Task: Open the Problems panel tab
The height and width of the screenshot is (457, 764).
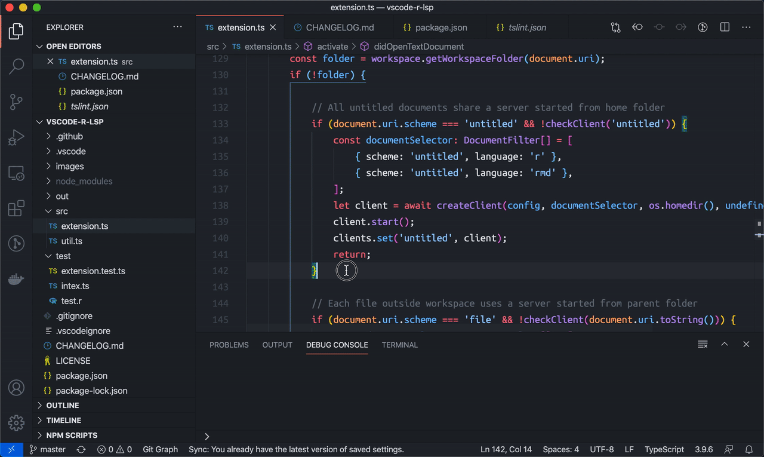Action: click(x=229, y=345)
